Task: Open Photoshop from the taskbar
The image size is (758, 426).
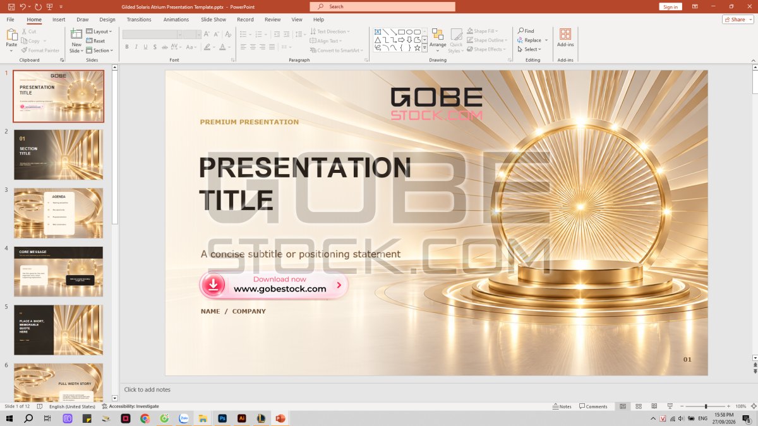Action: (x=222, y=418)
